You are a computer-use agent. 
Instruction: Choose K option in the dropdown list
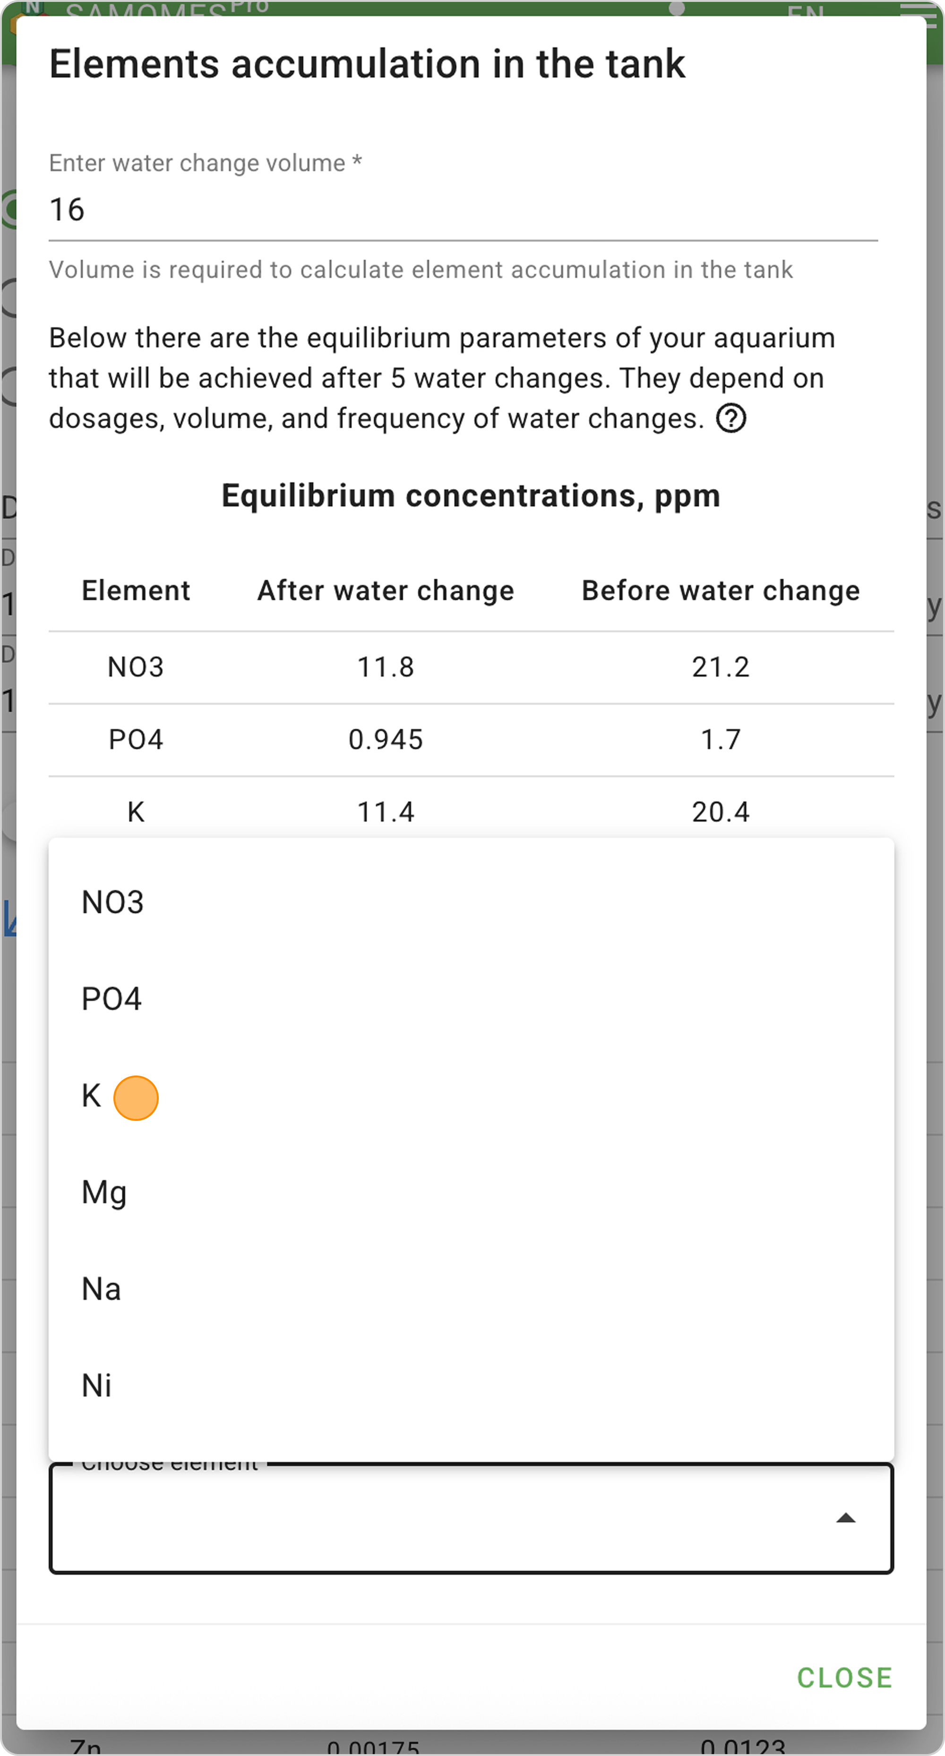[x=91, y=1096]
